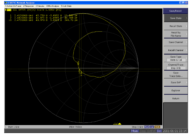Open the Active Ch/Trace menu

click(13, 6)
